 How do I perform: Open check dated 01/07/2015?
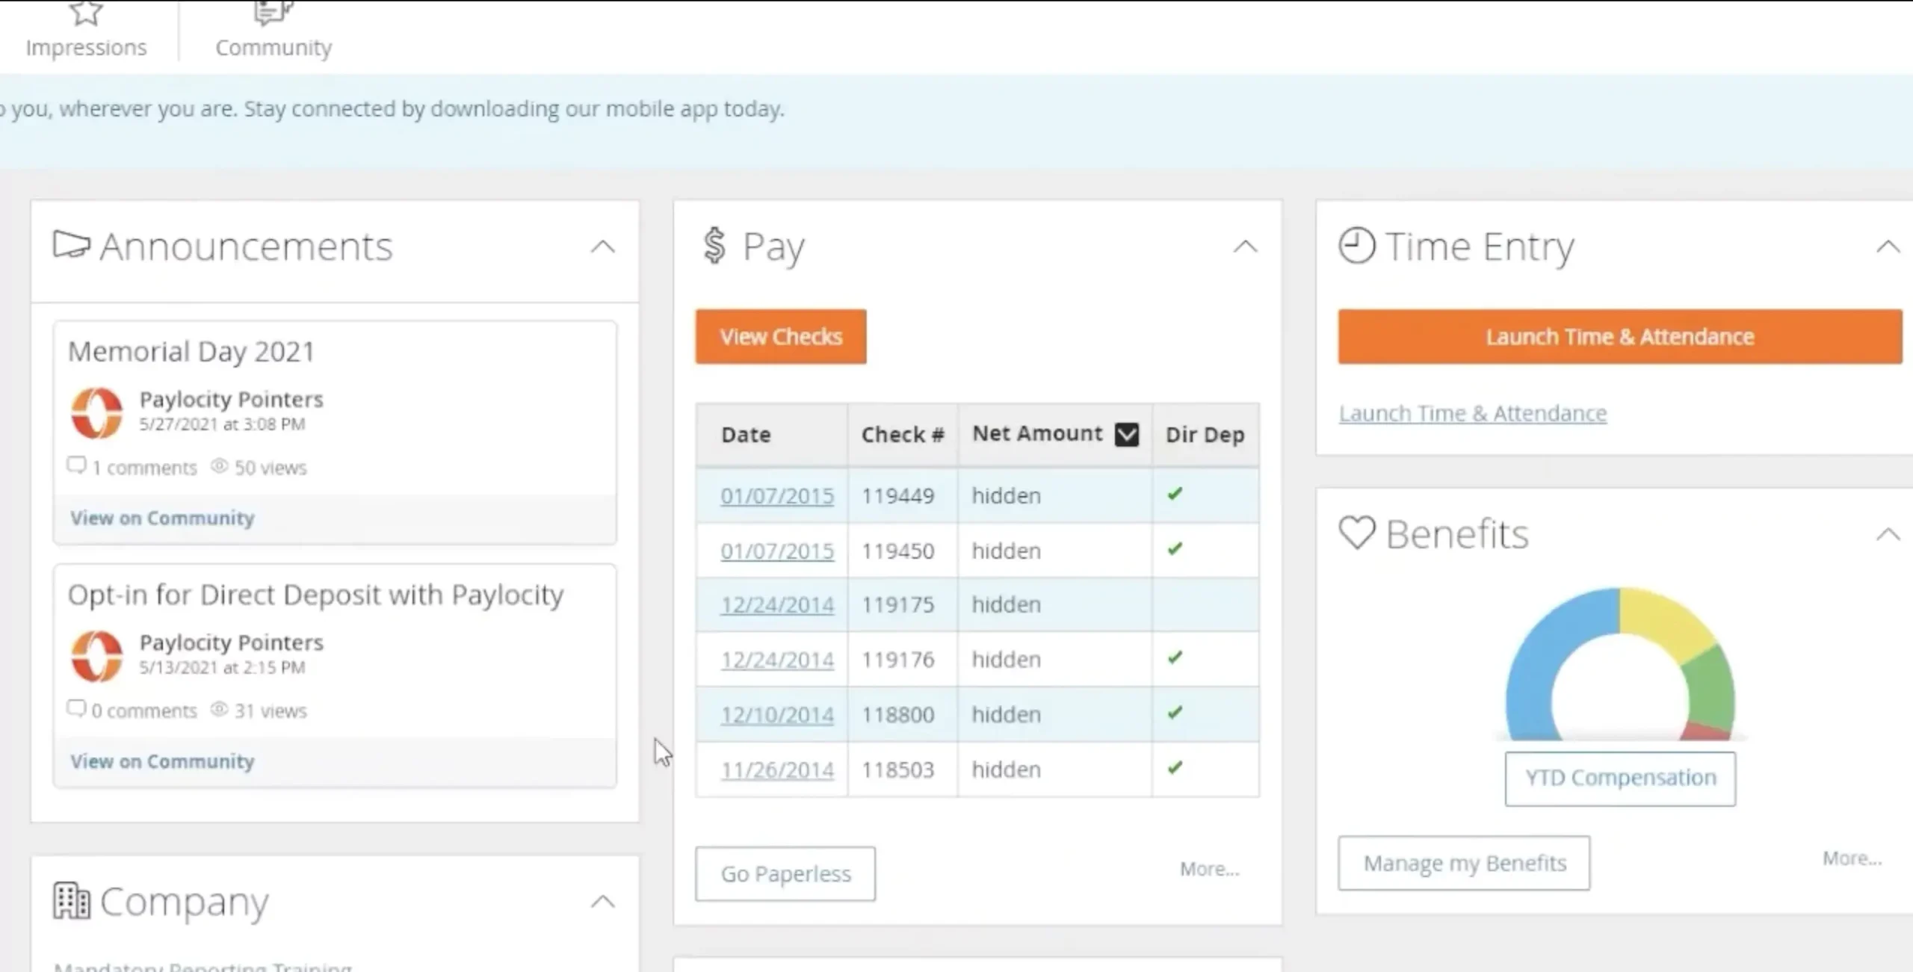click(777, 495)
